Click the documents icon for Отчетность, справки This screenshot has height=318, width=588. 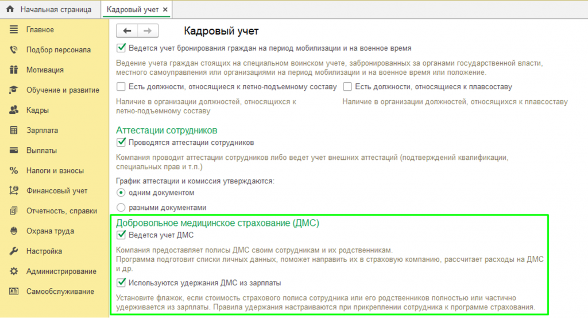tap(14, 210)
